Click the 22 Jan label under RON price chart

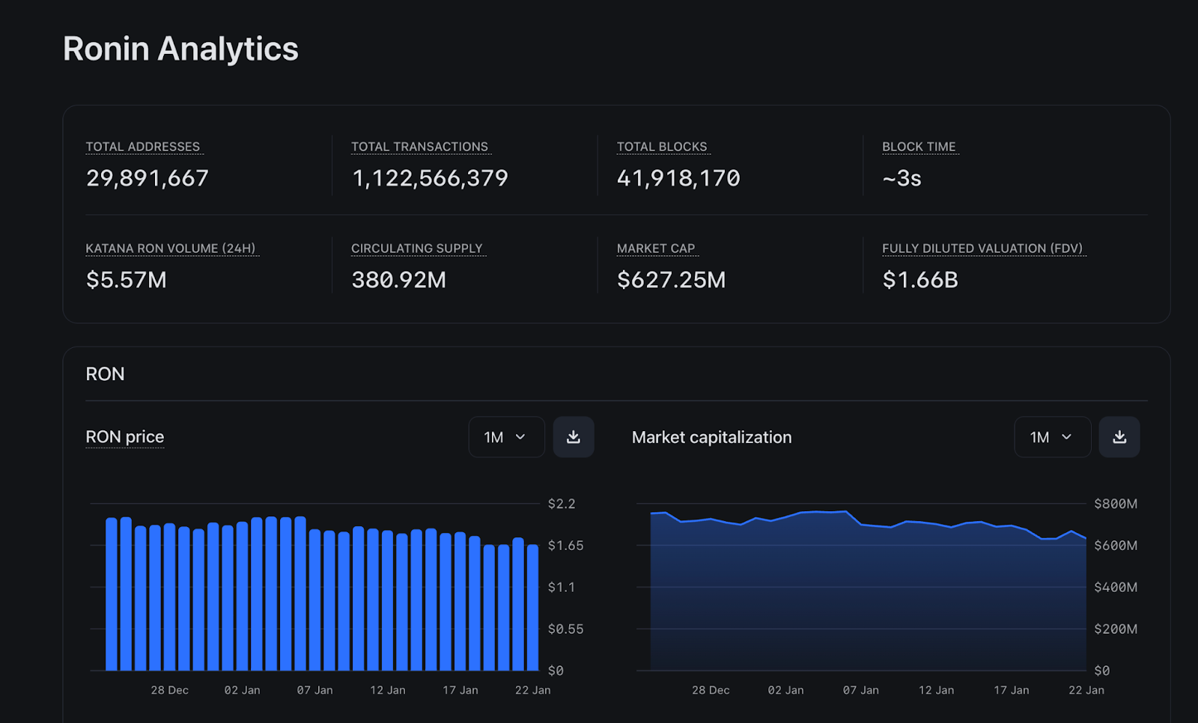click(x=533, y=690)
